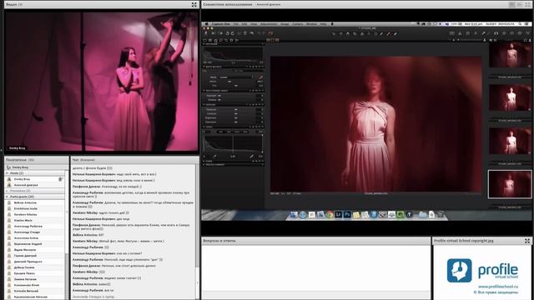
Task: Open the Trash in the Dock
Action: coord(441,215)
